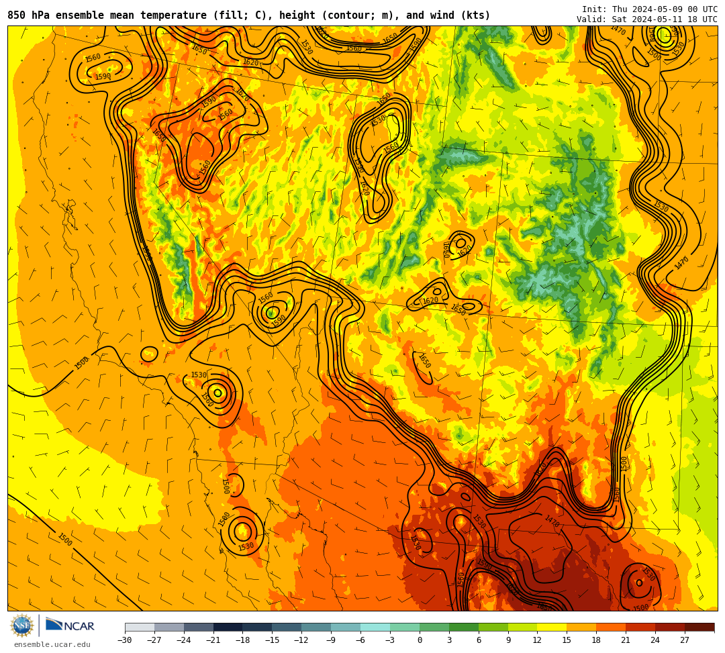Click the NSF logo emblem
Viewport: 725px width, 653px height.
pyautogui.click(x=21, y=625)
